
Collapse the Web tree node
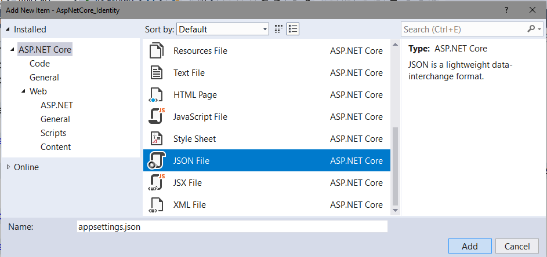[24, 91]
